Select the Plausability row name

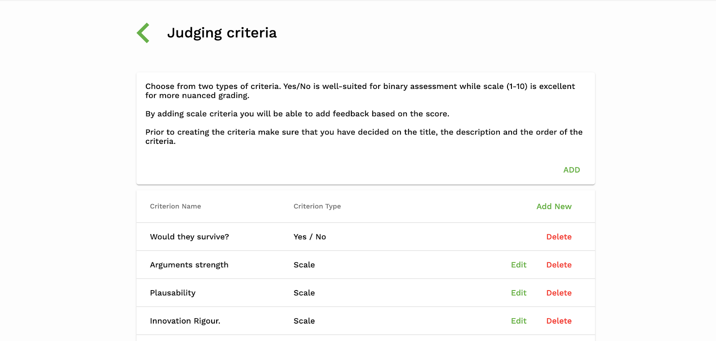pyautogui.click(x=173, y=293)
